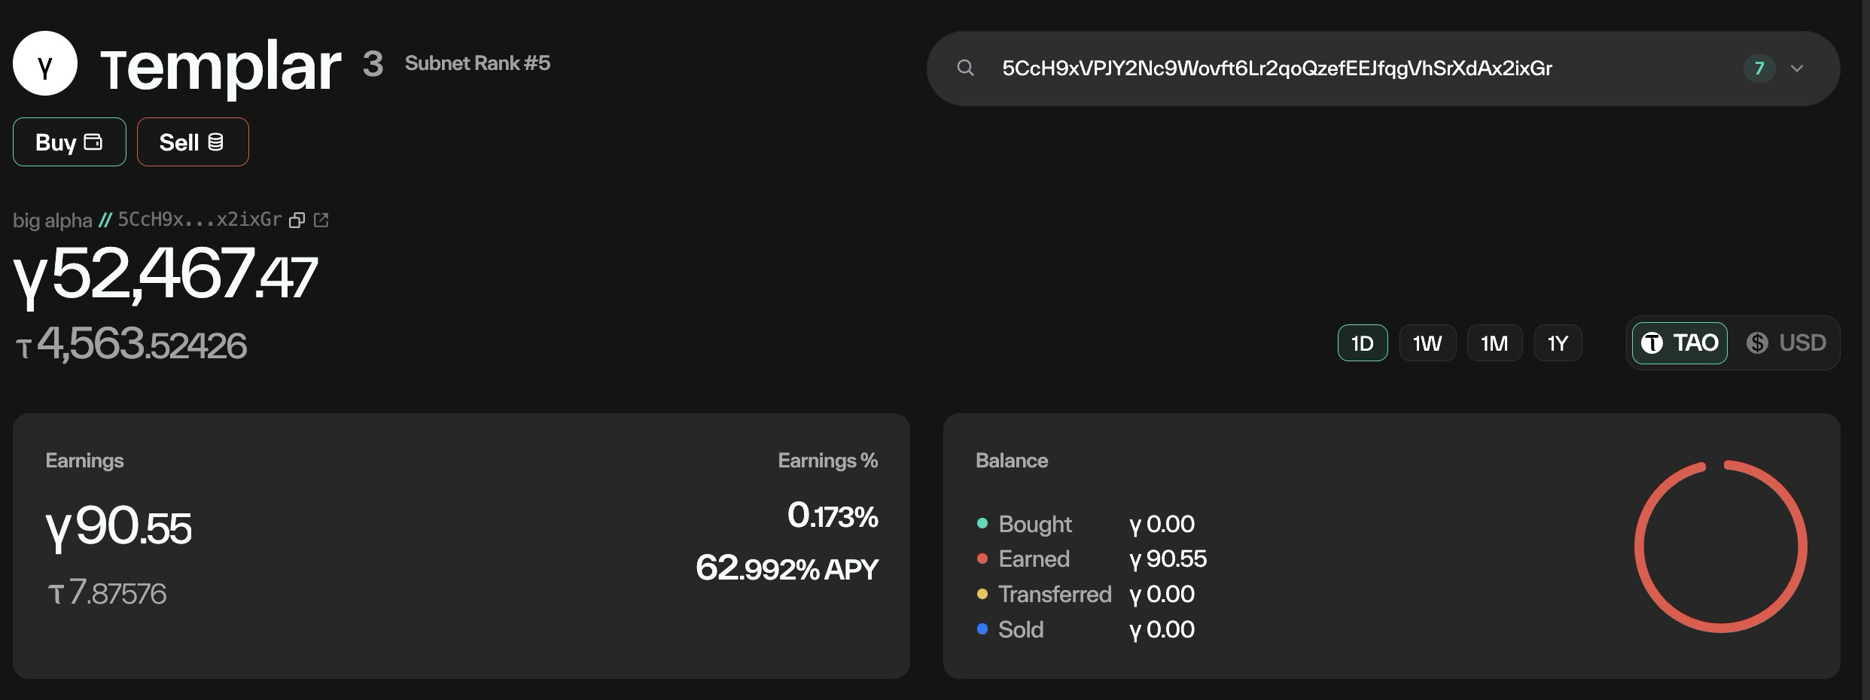
Task: Open wallet address in external link icon
Action: click(x=321, y=220)
